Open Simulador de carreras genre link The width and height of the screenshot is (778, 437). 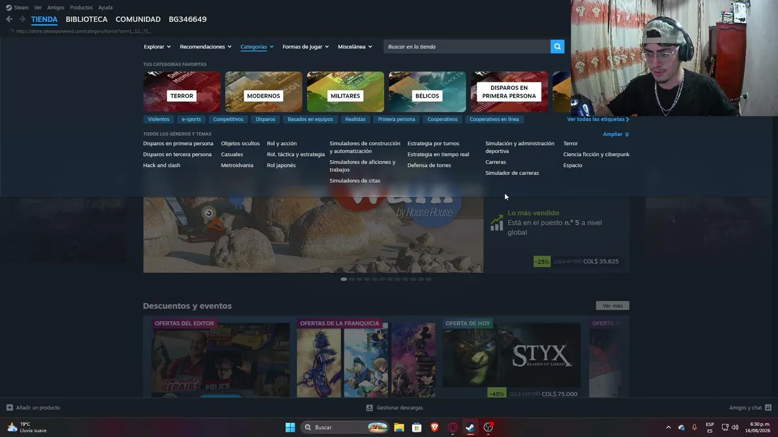point(512,173)
